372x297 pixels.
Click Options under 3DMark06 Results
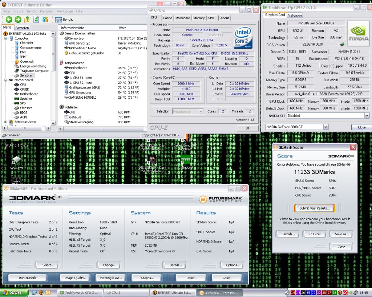click(x=232, y=265)
